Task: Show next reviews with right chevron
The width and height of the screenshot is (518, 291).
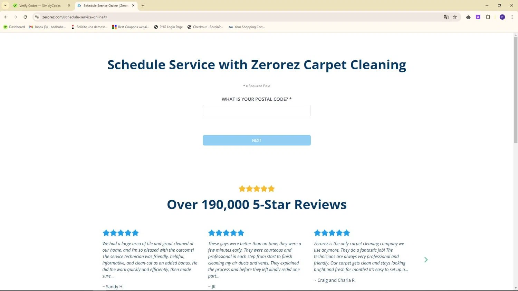Action: click(426, 260)
